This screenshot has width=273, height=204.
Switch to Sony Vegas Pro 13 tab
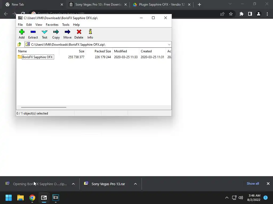click(x=98, y=5)
